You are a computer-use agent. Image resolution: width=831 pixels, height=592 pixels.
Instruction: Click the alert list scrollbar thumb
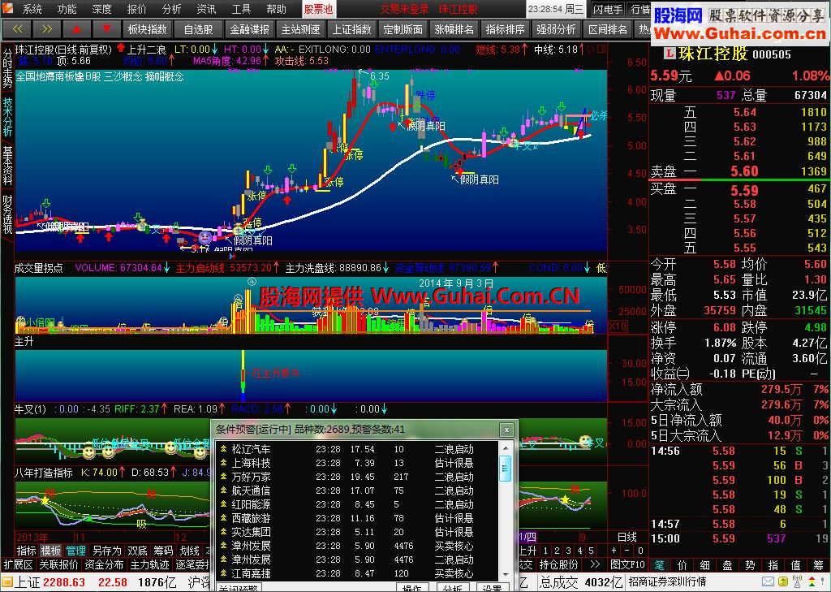[506, 469]
